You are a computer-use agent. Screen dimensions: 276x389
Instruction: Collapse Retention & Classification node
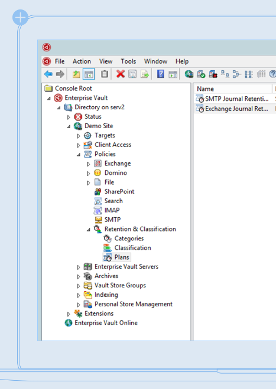tap(89, 230)
